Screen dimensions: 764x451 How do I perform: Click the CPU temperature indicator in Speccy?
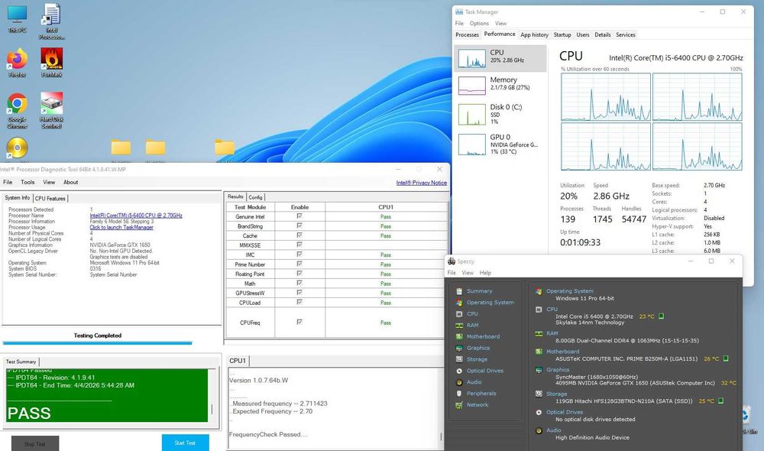point(661,316)
